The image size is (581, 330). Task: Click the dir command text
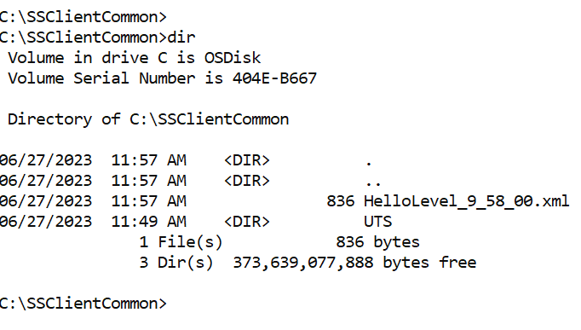click(181, 38)
